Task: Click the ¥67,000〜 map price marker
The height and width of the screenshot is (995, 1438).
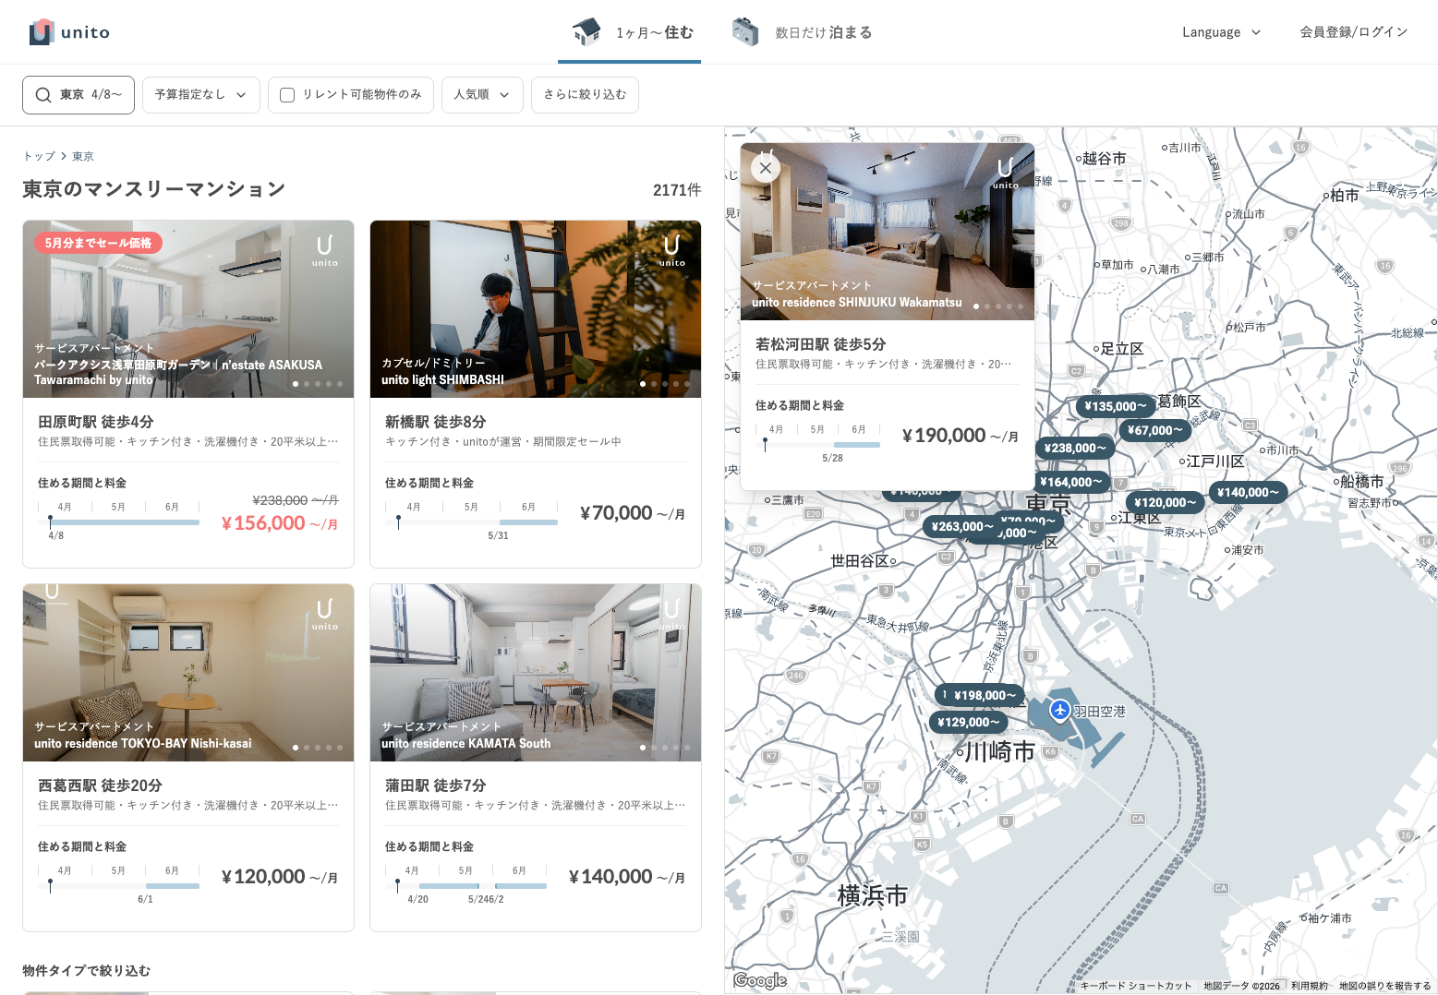Action: pos(1154,430)
